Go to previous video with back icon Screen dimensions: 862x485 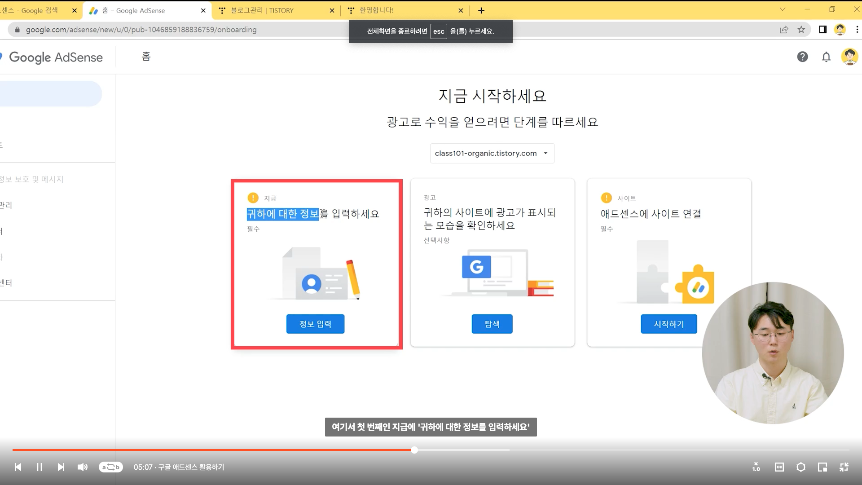[18, 467]
